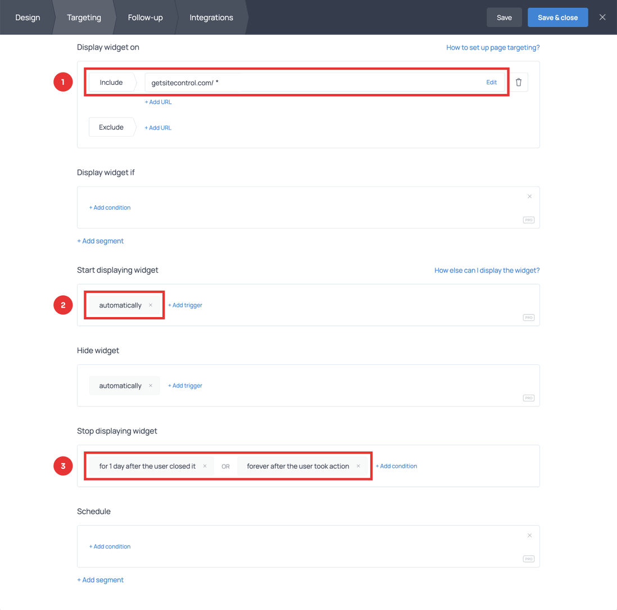Click the PRO badge in the Schedule section
The image size is (617, 610).
tap(528, 559)
